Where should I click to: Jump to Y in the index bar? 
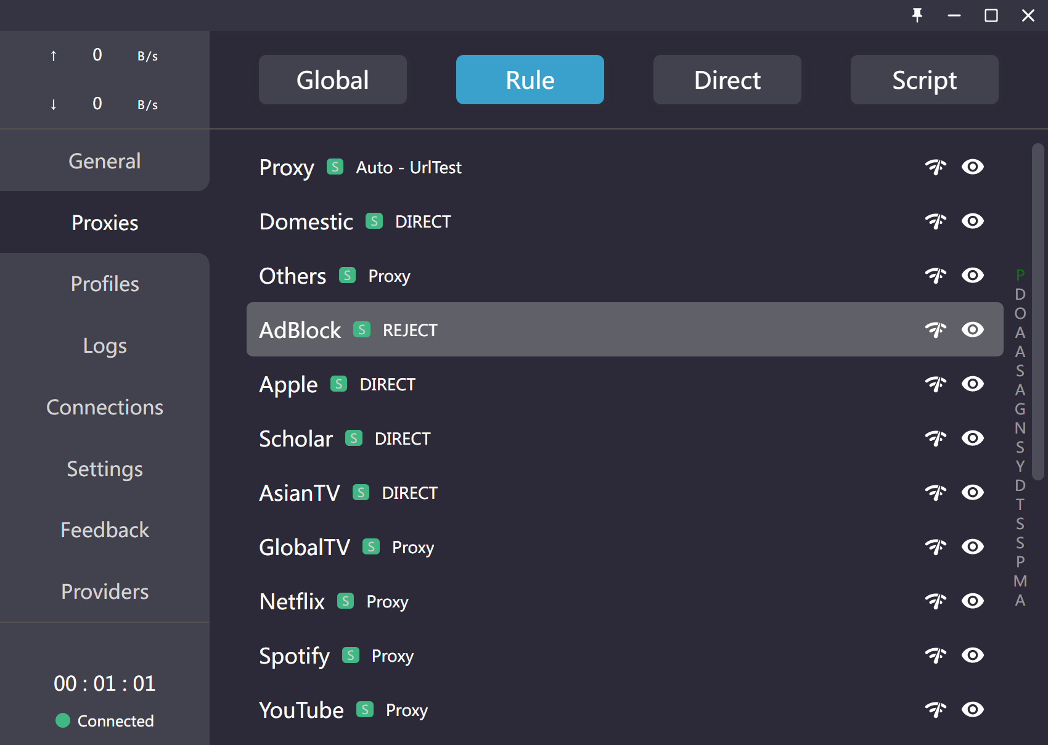[1020, 466]
